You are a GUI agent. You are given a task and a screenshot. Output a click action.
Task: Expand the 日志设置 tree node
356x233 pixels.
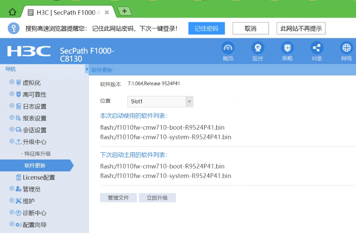click(x=12, y=105)
